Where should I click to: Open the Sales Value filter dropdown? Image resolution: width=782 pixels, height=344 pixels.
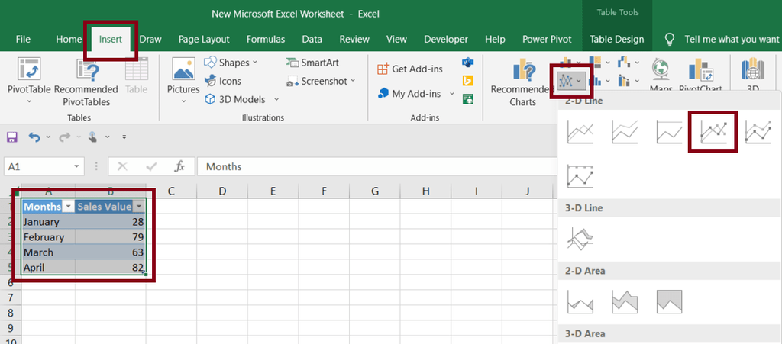[x=139, y=207]
